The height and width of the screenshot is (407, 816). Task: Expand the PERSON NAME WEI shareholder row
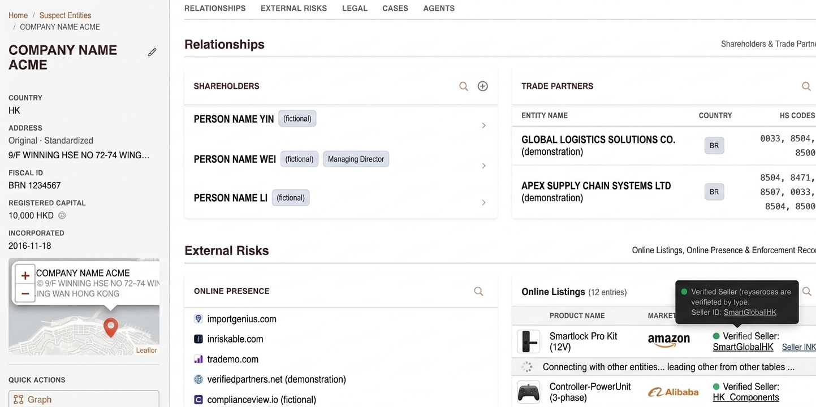(x=483, y=166)
